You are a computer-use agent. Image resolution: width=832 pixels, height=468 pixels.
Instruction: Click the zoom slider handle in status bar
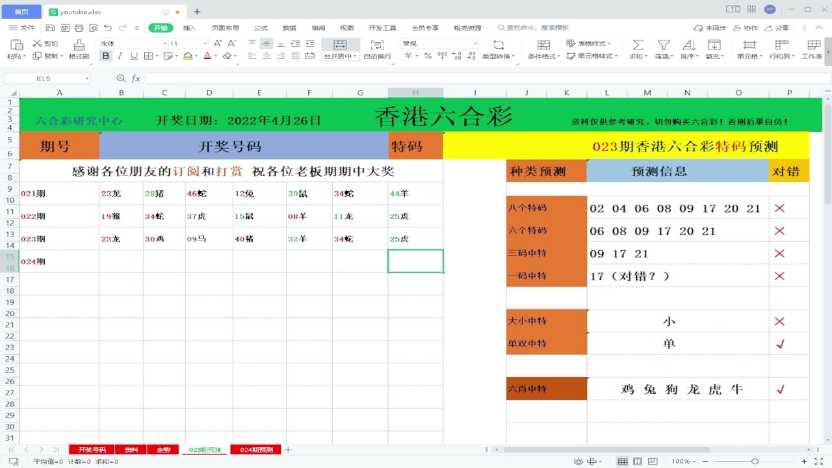[x=755, y=461]
